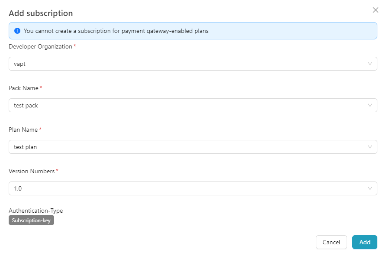Click the Version Numbers label
The image size is (386, 256).
point(32,171)
